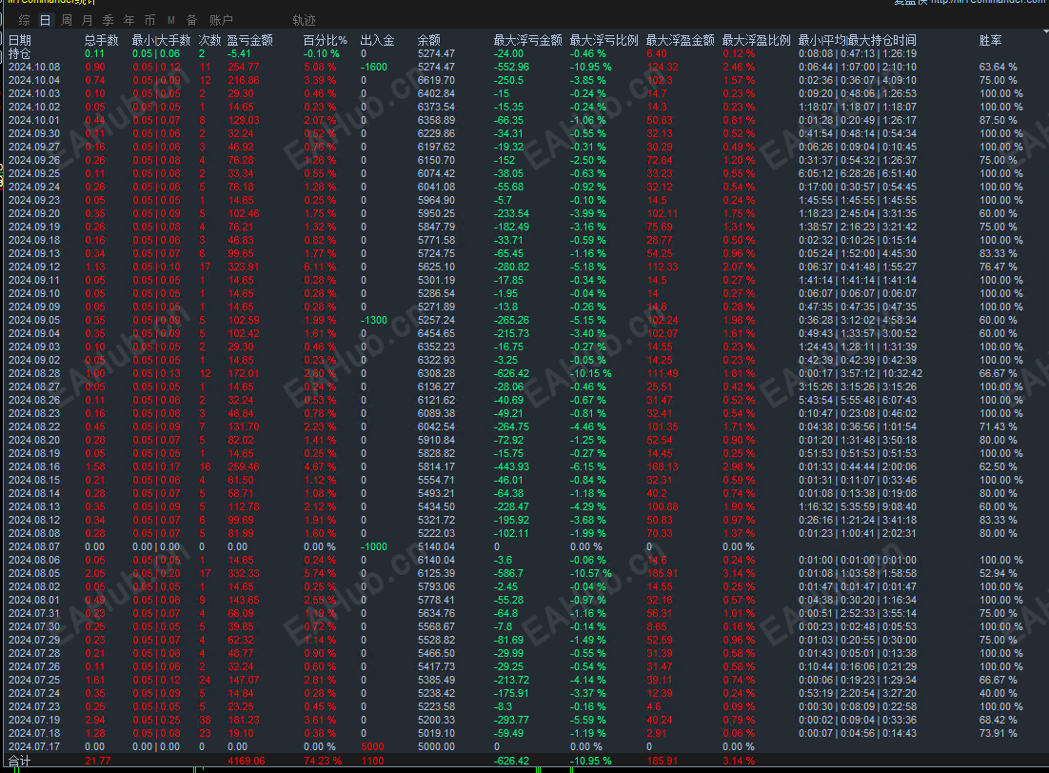Open the 币 symbol tab
This screenshot has height=773, width=1049.
click(149, 20)
